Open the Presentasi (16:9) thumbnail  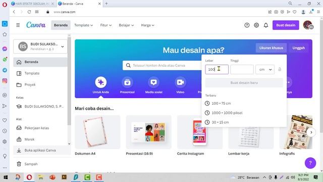pos(148,132)
